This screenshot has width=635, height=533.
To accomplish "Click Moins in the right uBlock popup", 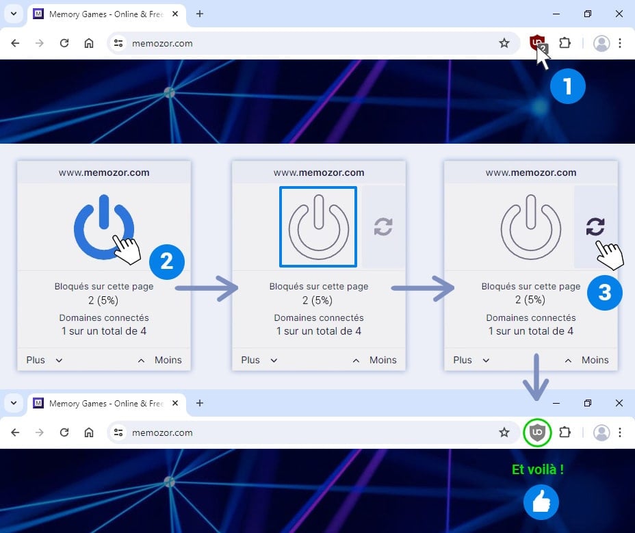I will pyautogui.click(x=594, y=360).
